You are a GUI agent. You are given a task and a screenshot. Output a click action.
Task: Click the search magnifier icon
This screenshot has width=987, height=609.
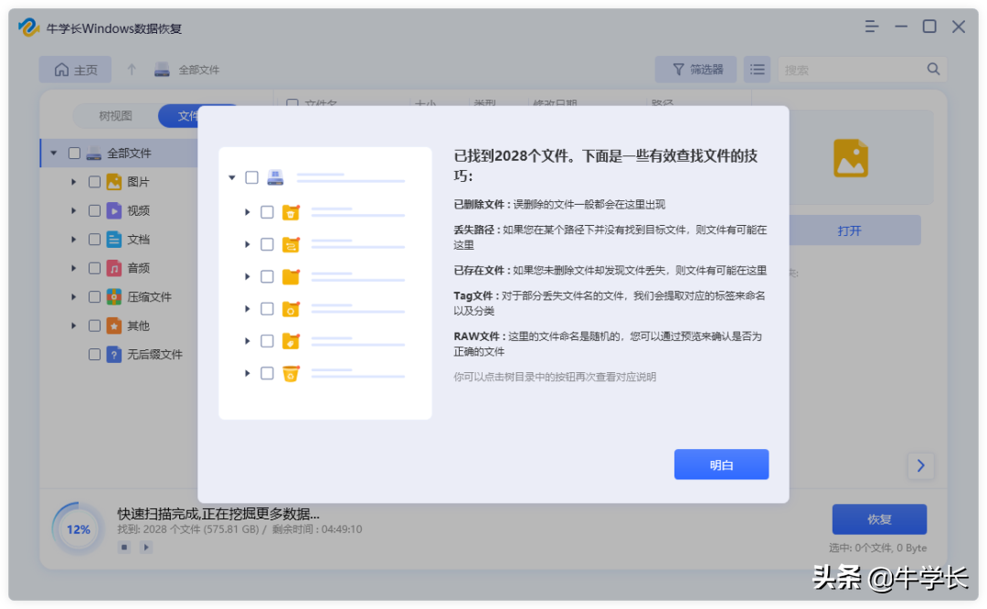pos(933,69)
